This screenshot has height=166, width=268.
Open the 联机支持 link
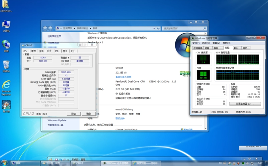point(120,118)
